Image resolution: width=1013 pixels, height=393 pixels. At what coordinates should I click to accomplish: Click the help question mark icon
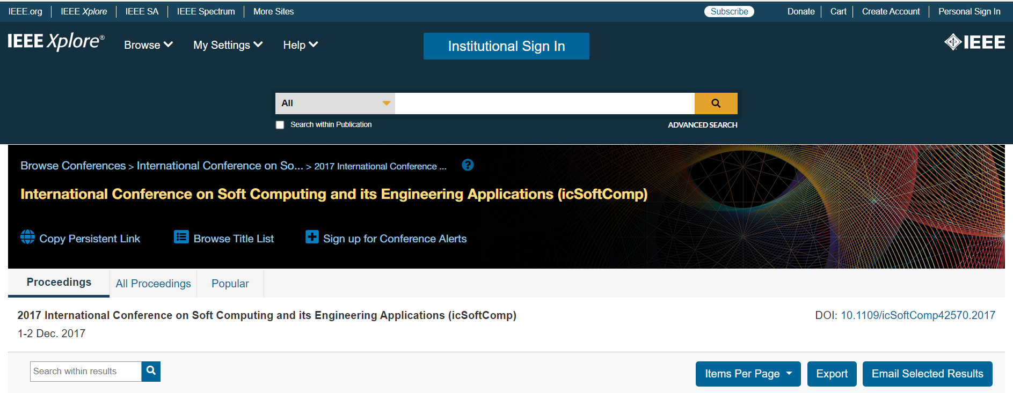coord(468,165)
